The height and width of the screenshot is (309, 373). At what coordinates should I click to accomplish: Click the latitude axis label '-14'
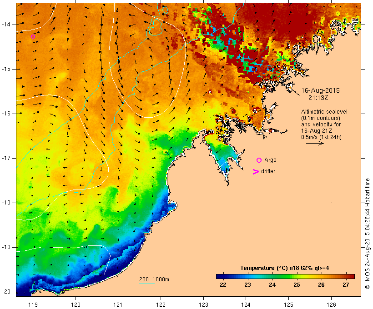pyautogui.click(x=6, y=25)
